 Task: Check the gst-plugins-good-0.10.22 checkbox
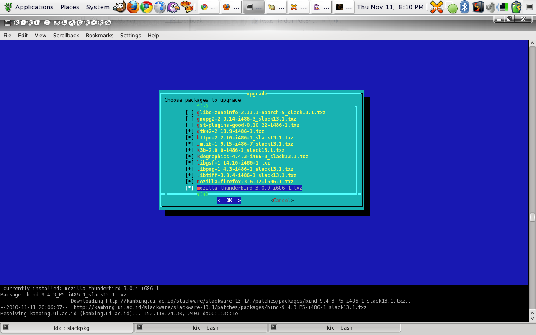pyautogui.click(x=190, y=125)
